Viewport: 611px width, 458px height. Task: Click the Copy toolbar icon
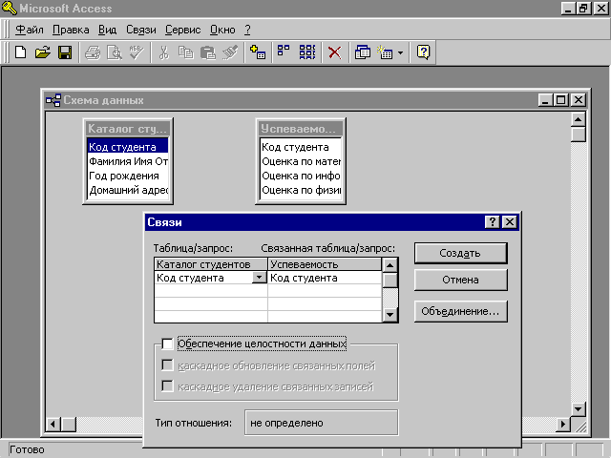coord(185,52)
